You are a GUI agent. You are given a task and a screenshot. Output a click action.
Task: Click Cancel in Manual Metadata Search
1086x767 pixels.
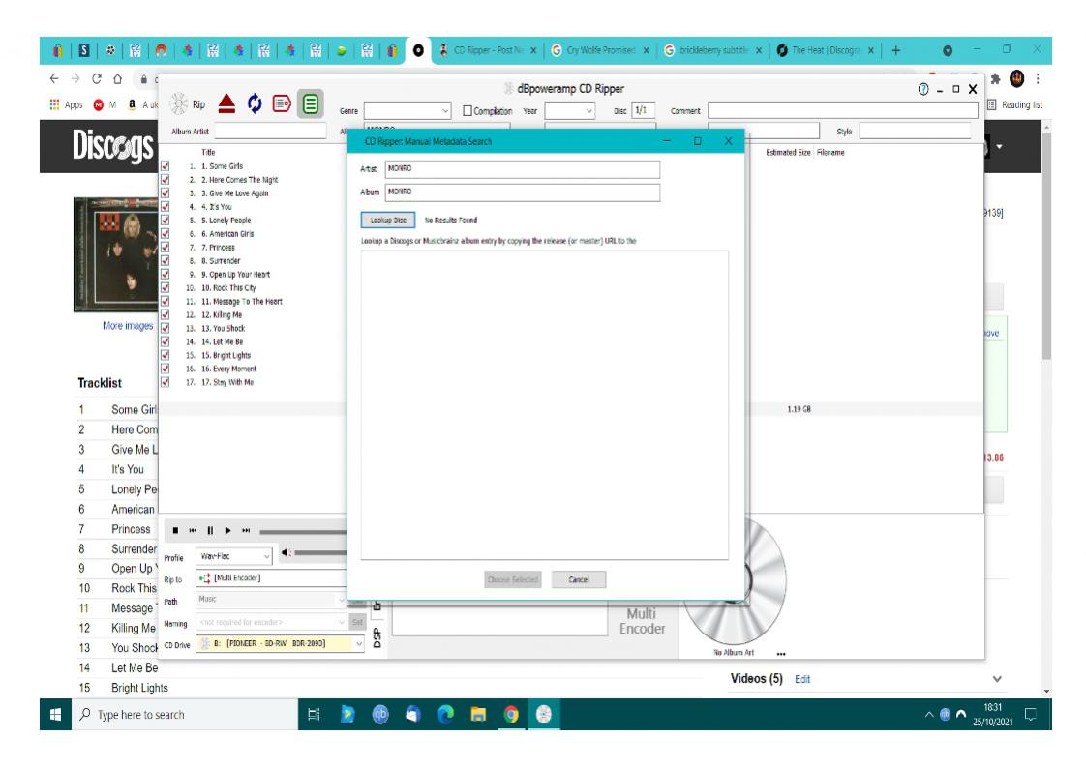pos(579,579)
